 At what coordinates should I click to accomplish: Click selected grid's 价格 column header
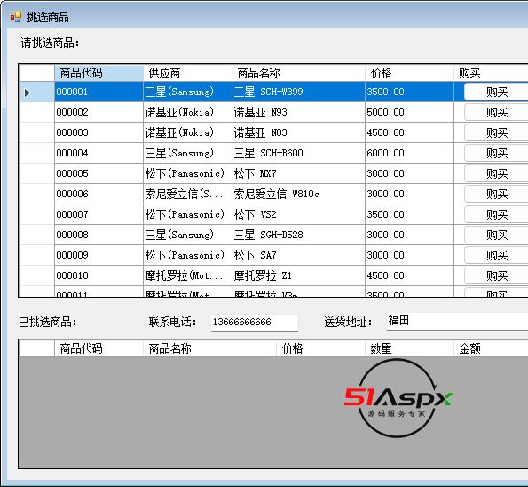pos(320,348)
